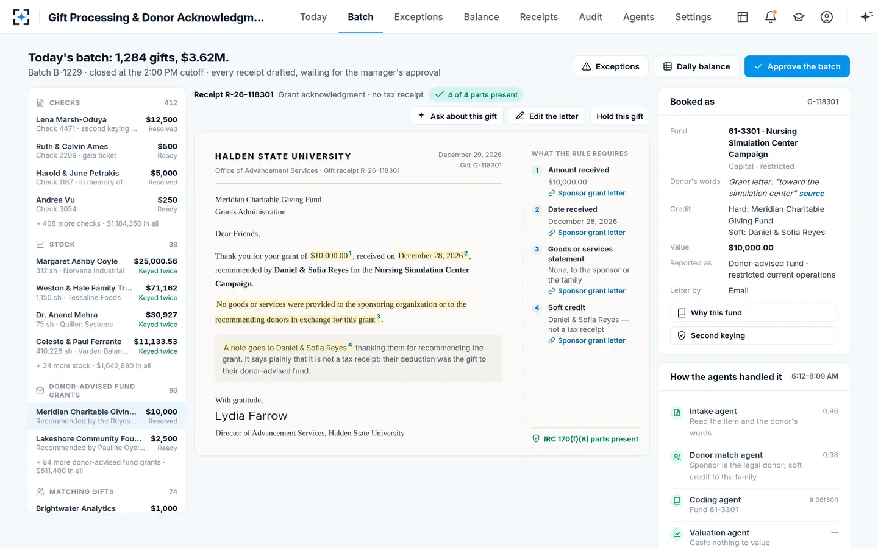Open the Daily balance view
Image resolution: width=878 pixels, height=548 pixels.
click(696, 66)
